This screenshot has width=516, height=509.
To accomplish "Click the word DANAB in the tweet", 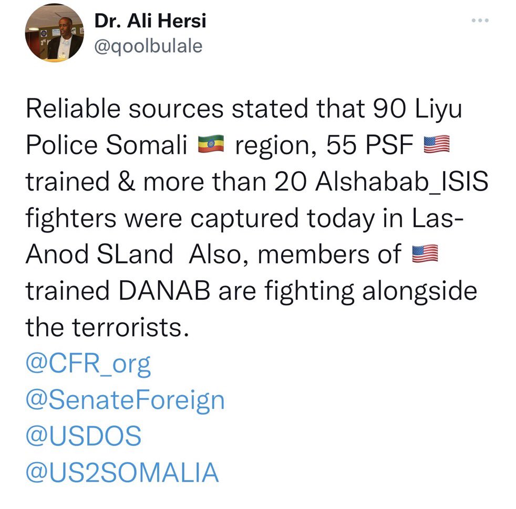I will (x=164, y=291).
